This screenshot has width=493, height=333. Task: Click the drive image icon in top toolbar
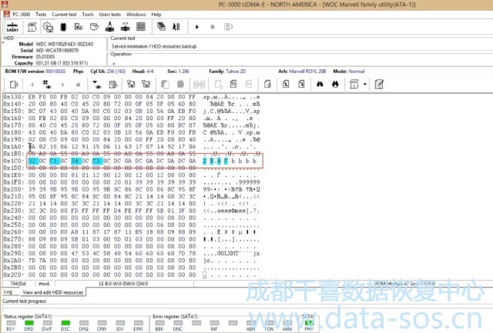[79, 27]
